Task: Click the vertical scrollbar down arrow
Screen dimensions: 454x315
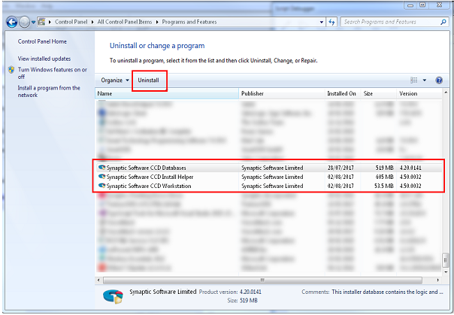Action: [x=446, y=272]
